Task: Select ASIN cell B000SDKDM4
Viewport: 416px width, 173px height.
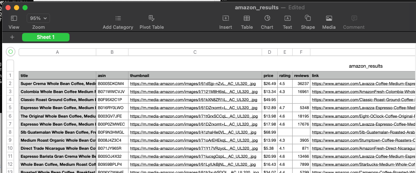Action: click(x=112, y=84)
